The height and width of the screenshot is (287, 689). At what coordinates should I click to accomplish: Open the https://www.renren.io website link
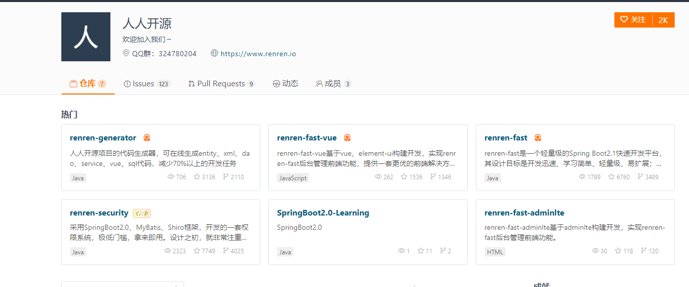(258, 54)
